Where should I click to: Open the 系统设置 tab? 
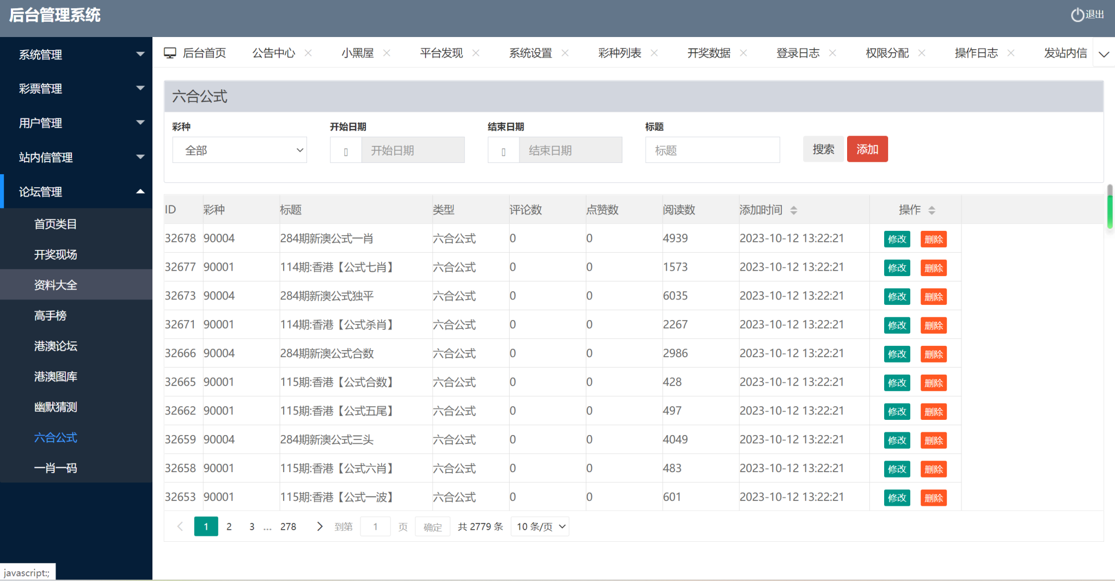(531, 53)
